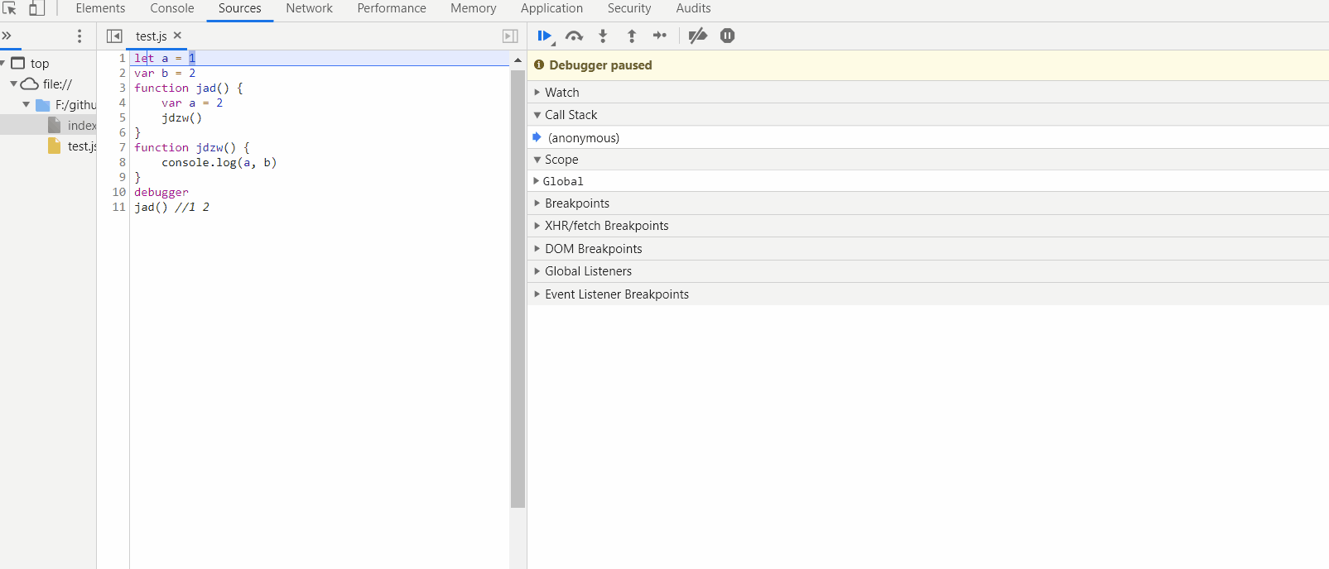The width and height of the screenshot is (1329, 569).
Task: Open the Audits tab
Action: [x=693, y=8]
